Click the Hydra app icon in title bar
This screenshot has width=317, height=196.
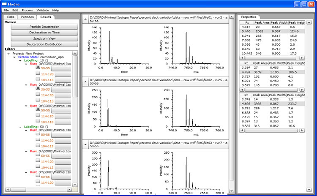click(4, 4)
